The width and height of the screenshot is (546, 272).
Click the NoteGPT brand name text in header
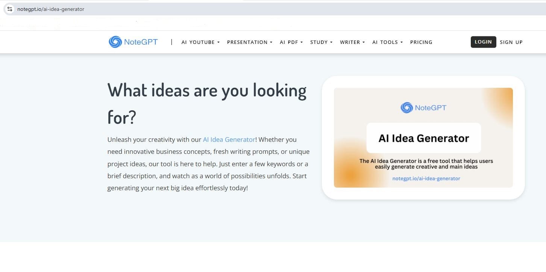click(x=141, y=42)
